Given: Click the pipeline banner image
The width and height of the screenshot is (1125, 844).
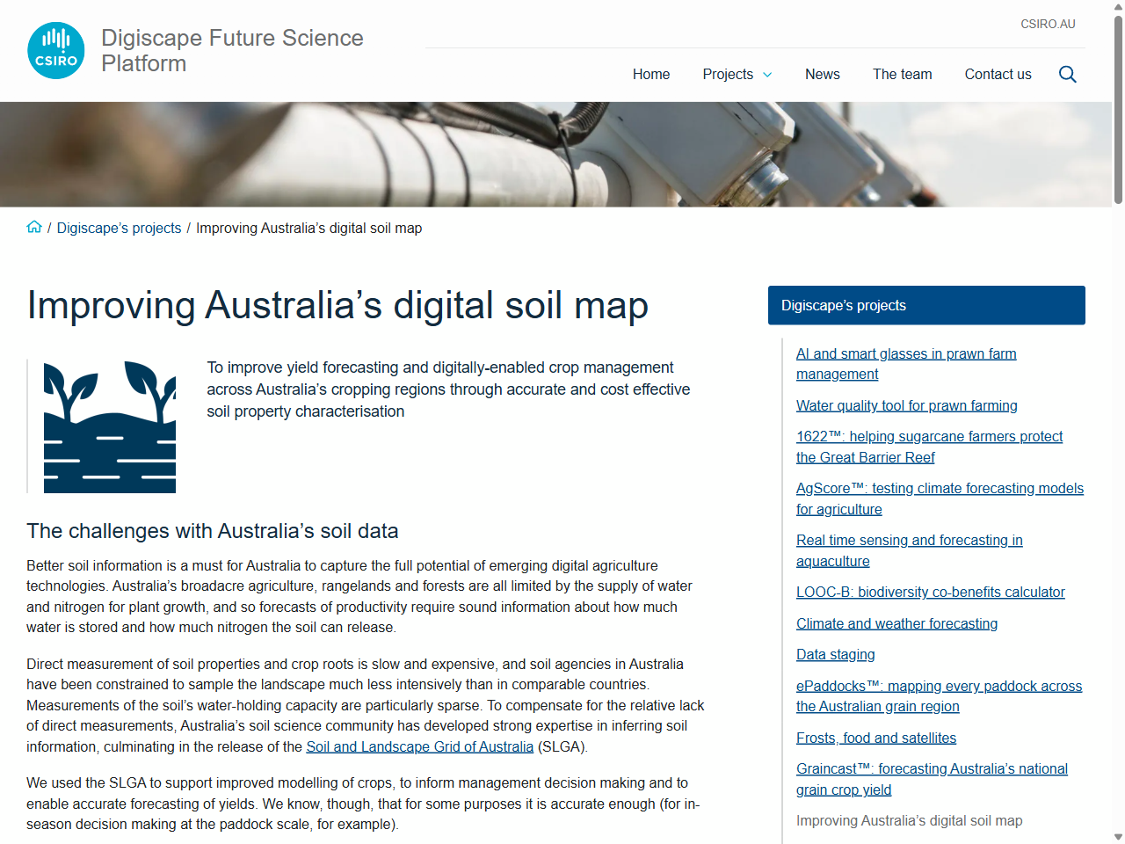Looking at the screenshot, I should pyautogui.click(x=555, y=155).
